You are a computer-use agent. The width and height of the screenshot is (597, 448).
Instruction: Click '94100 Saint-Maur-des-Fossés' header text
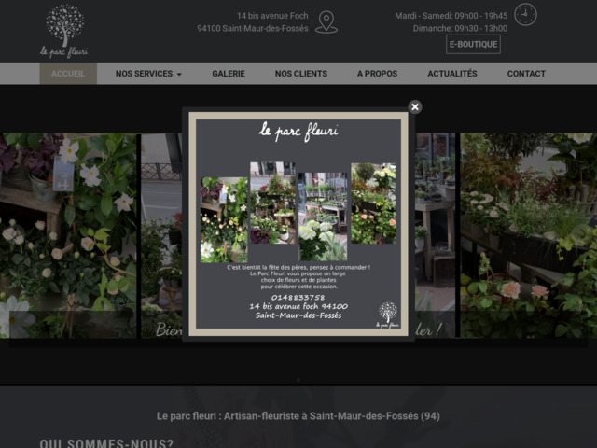point(253,29)
